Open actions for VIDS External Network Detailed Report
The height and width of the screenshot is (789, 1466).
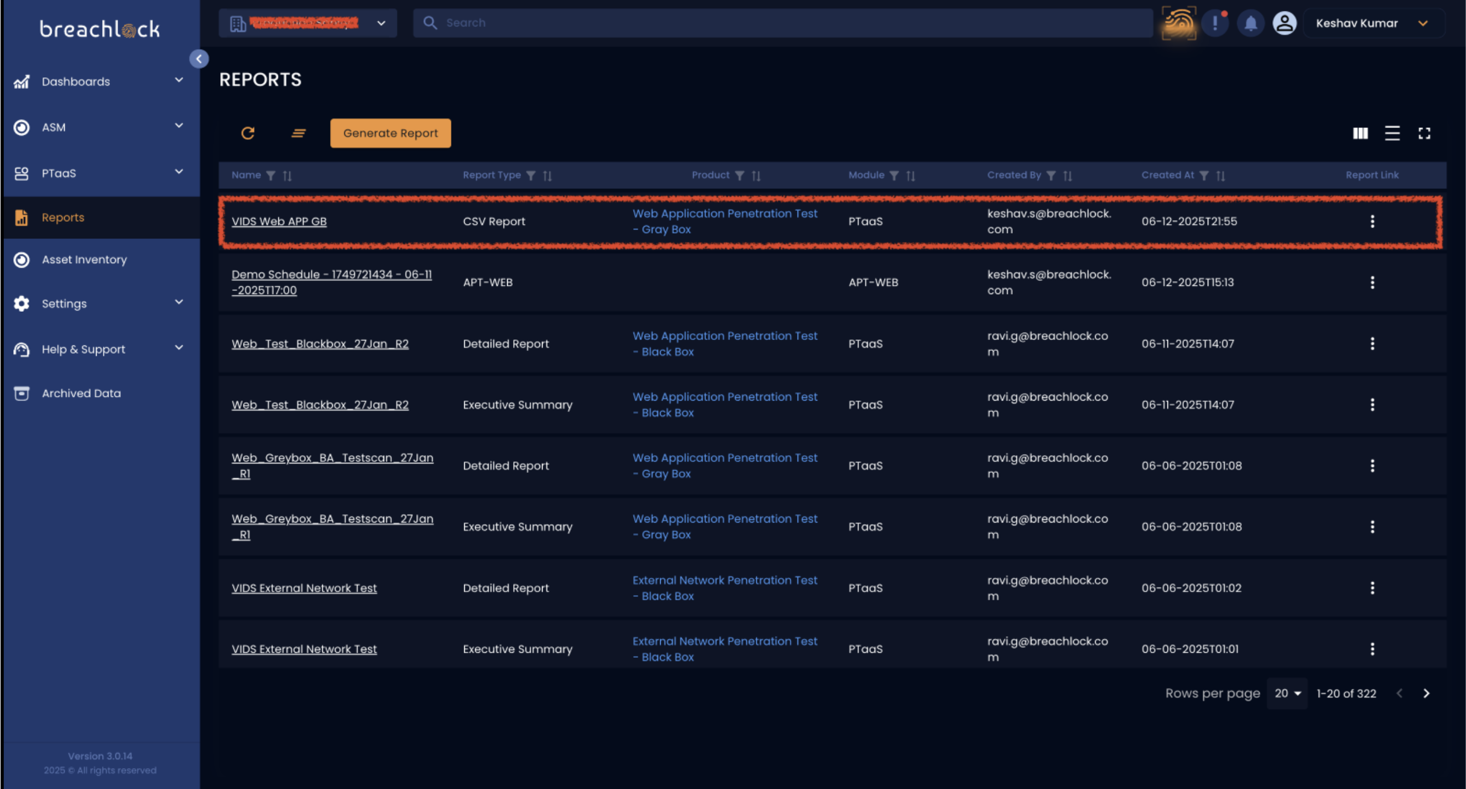(1372, 588)
